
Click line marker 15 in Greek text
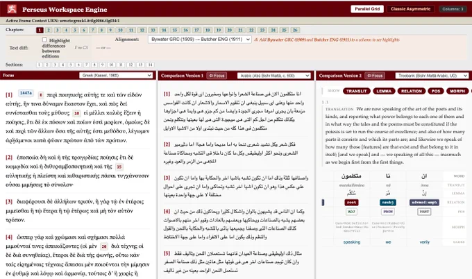point(119,167)
